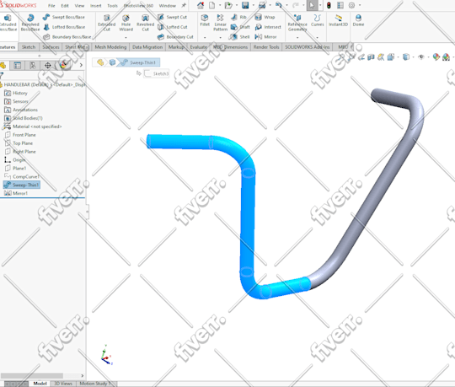
Task: Click the Rebuild traffic light icon
Action: pyautogui.click(x=329, y=5)
